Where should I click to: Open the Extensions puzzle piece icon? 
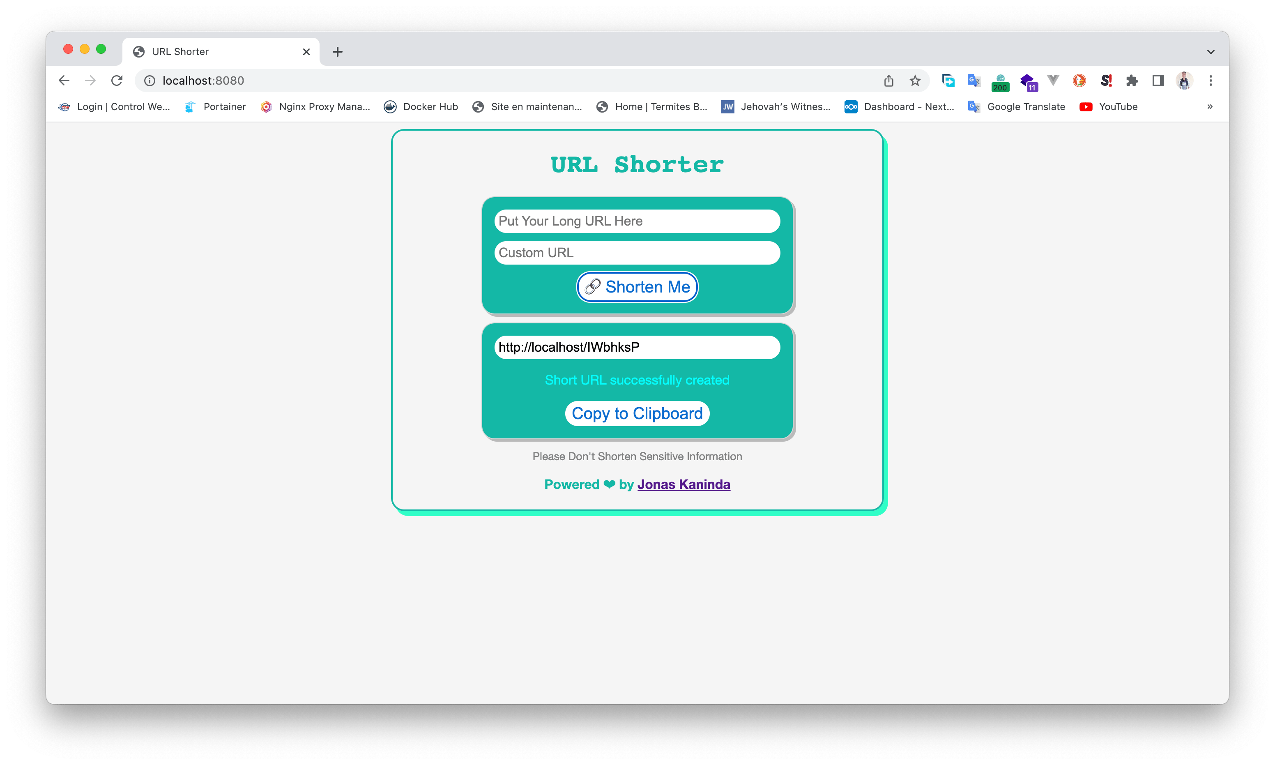point(1132,81)
